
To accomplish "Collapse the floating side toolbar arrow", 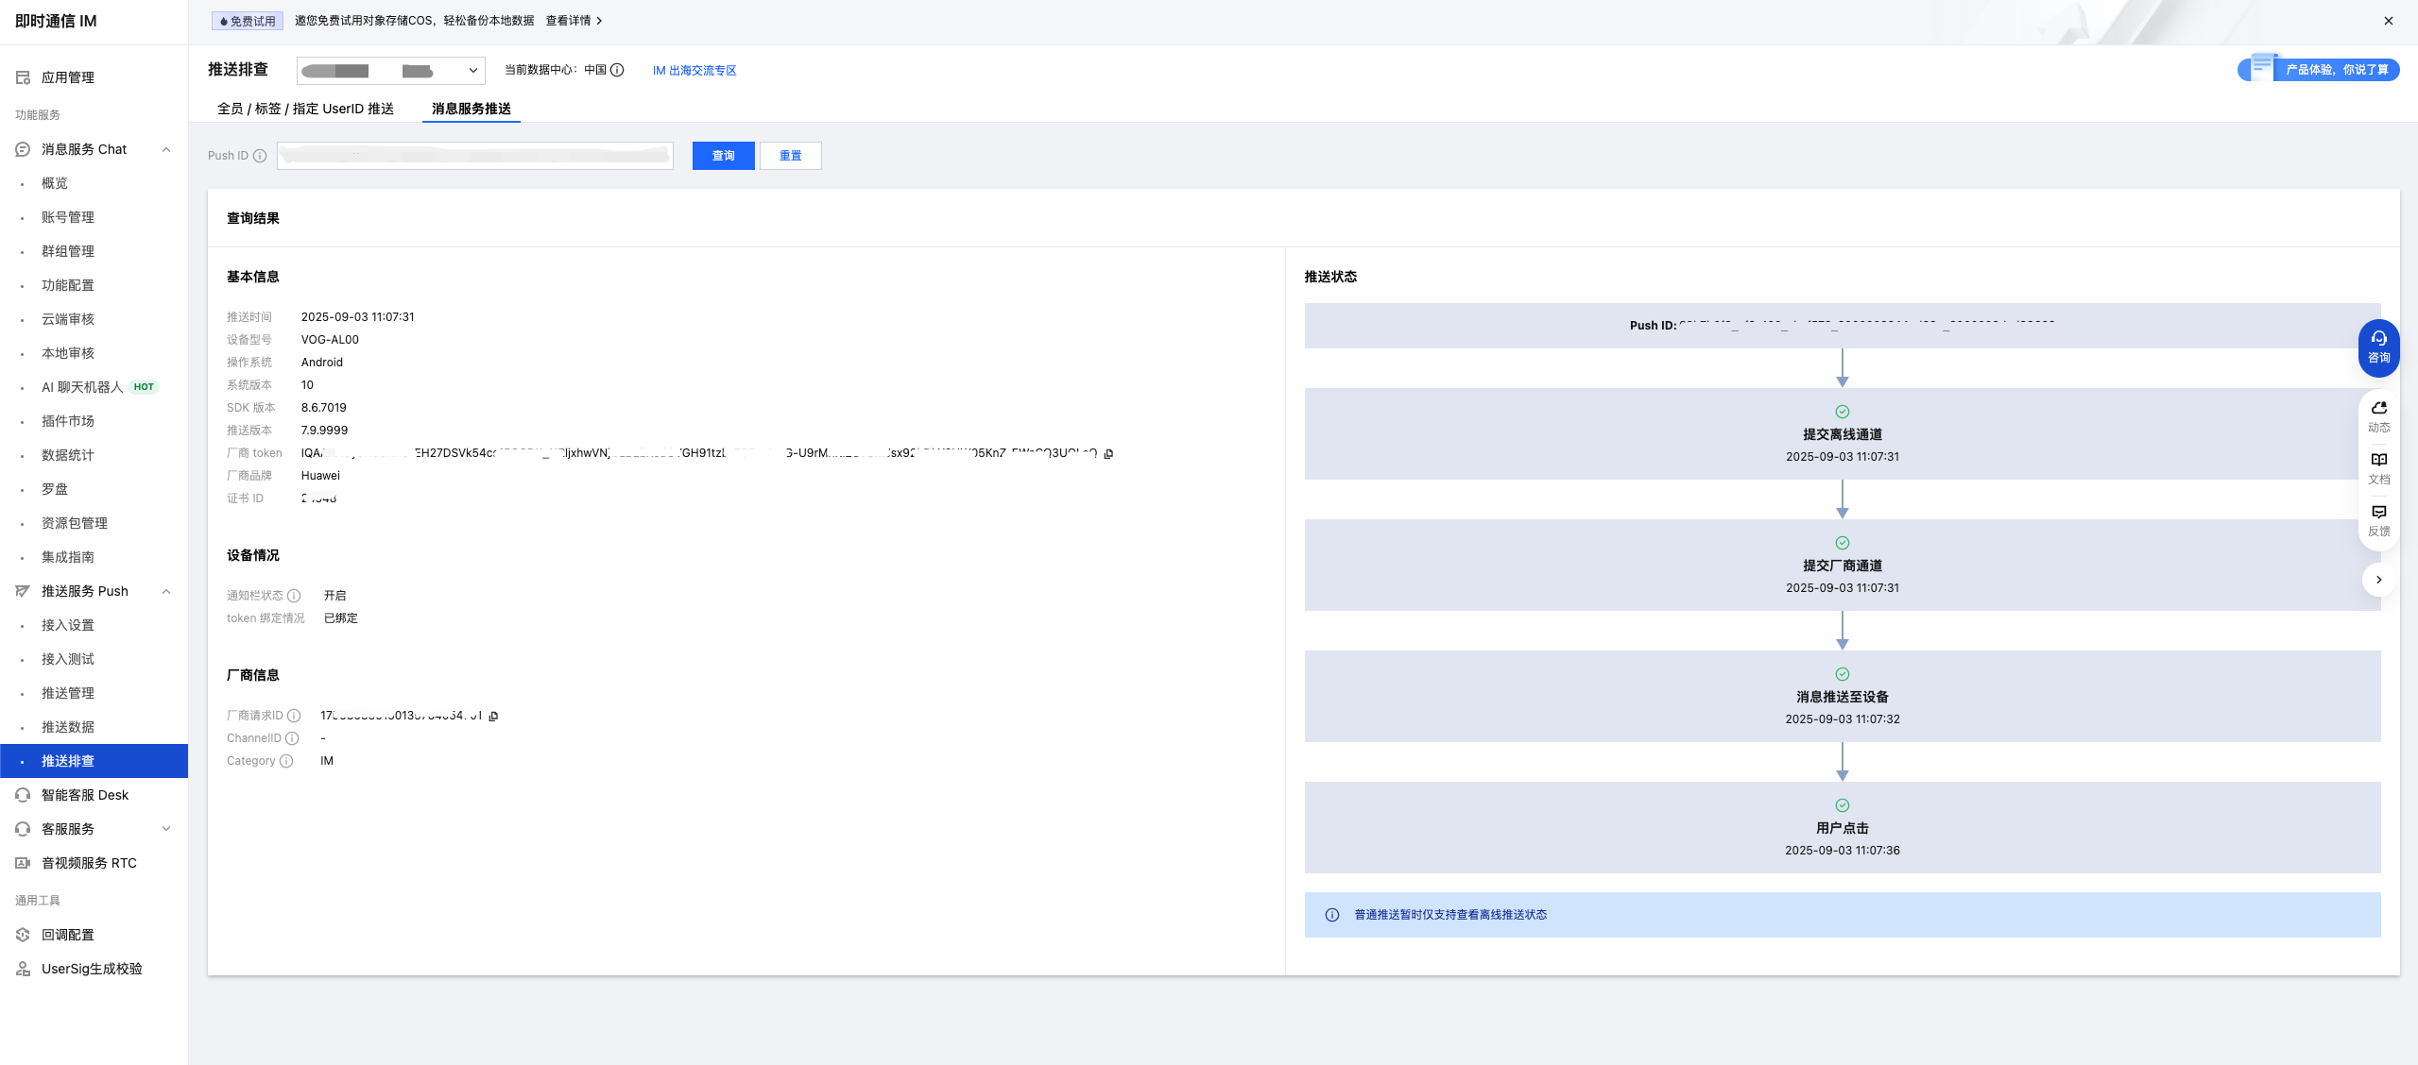I will coord(2378,580).
